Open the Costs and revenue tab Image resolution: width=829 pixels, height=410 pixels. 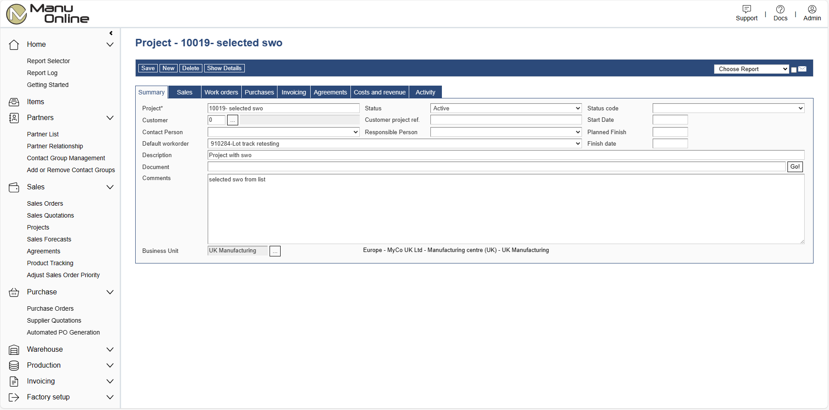tap(379, 92)
